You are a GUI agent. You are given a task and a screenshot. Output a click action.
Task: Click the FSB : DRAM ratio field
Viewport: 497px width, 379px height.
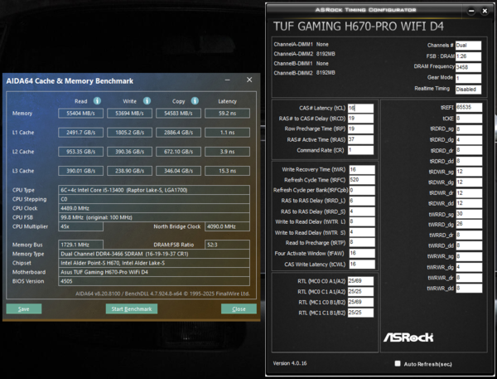click(469, 56)
